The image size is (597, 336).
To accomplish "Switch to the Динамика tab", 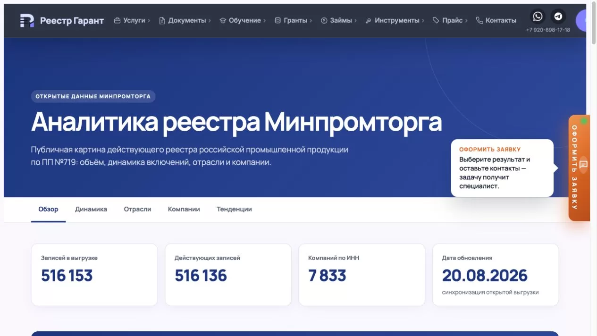I will click(91, 209).
